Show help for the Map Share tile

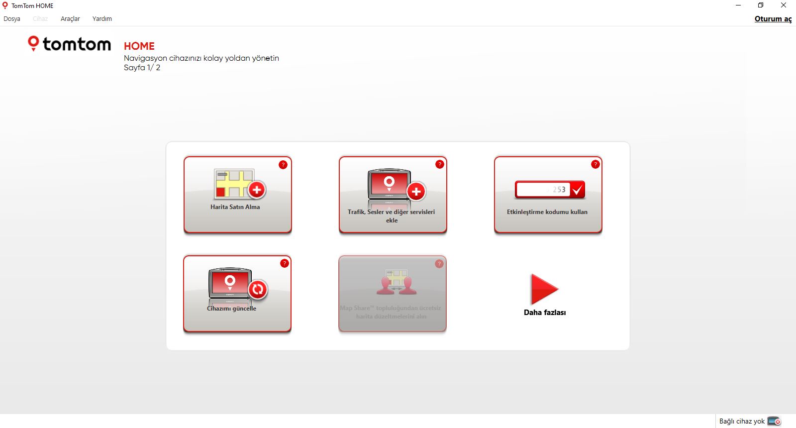point(439,264)
